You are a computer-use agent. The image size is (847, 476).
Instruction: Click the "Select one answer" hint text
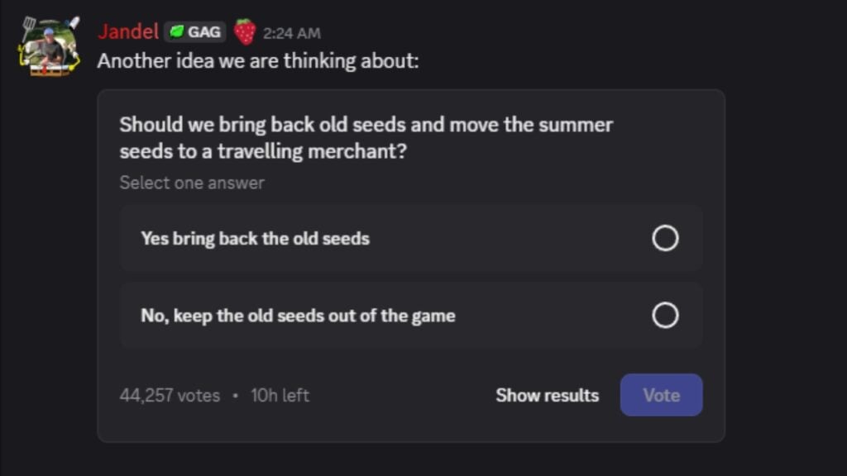click(x=192, y=183)
